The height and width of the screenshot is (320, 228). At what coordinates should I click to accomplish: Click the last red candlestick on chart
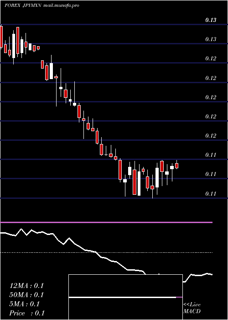(177, 165)
